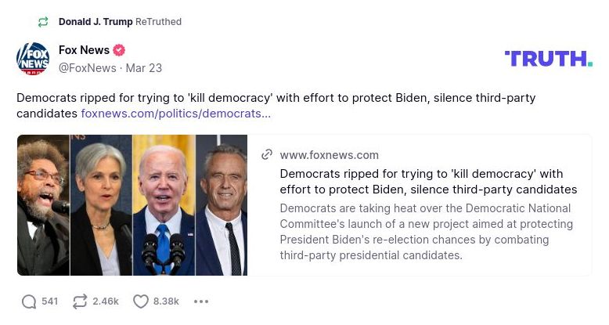Open the foxnews.com/politics/democrats... link

176,114
